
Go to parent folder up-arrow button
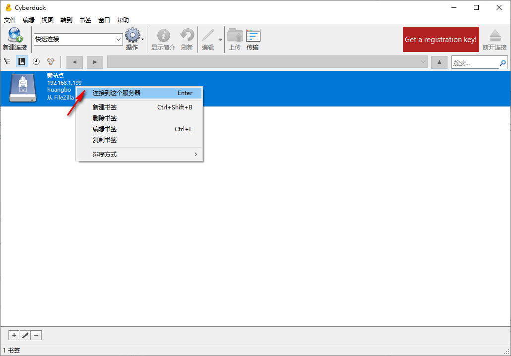click(439, 62)
